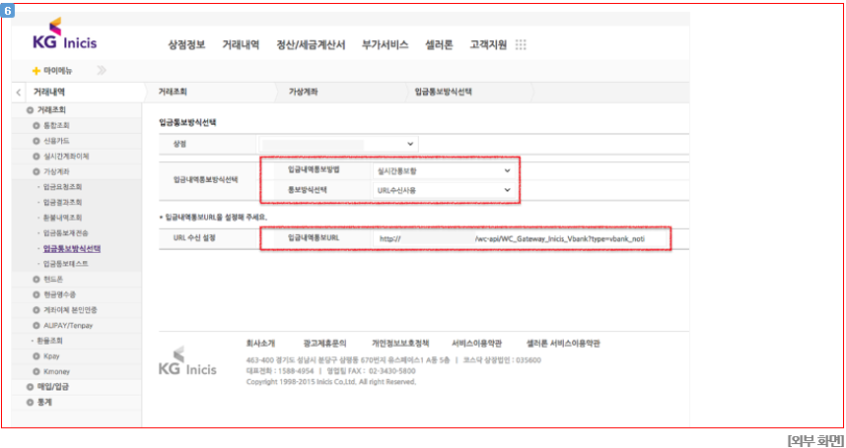This screenshot has height=448, width=846.
Task: Click the 입금내역통보URL input field
Action: tap(521, 239)
